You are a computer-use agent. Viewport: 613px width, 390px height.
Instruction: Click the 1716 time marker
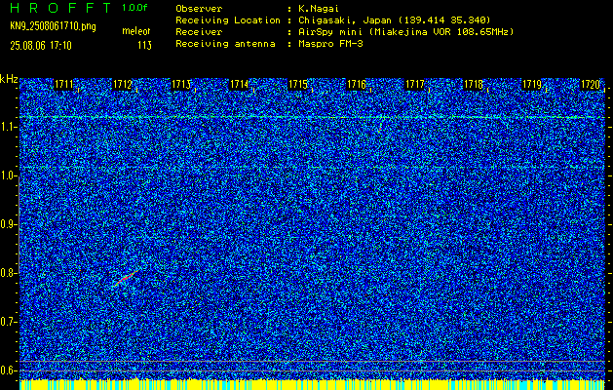356,84
